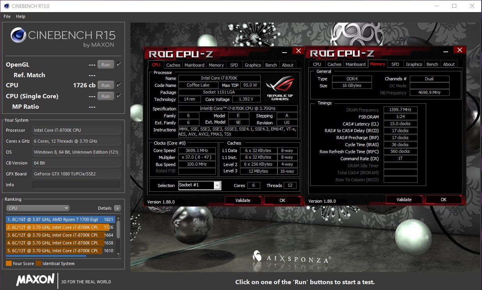Minimize the right ROG CPU-Z window

[446, 51]
